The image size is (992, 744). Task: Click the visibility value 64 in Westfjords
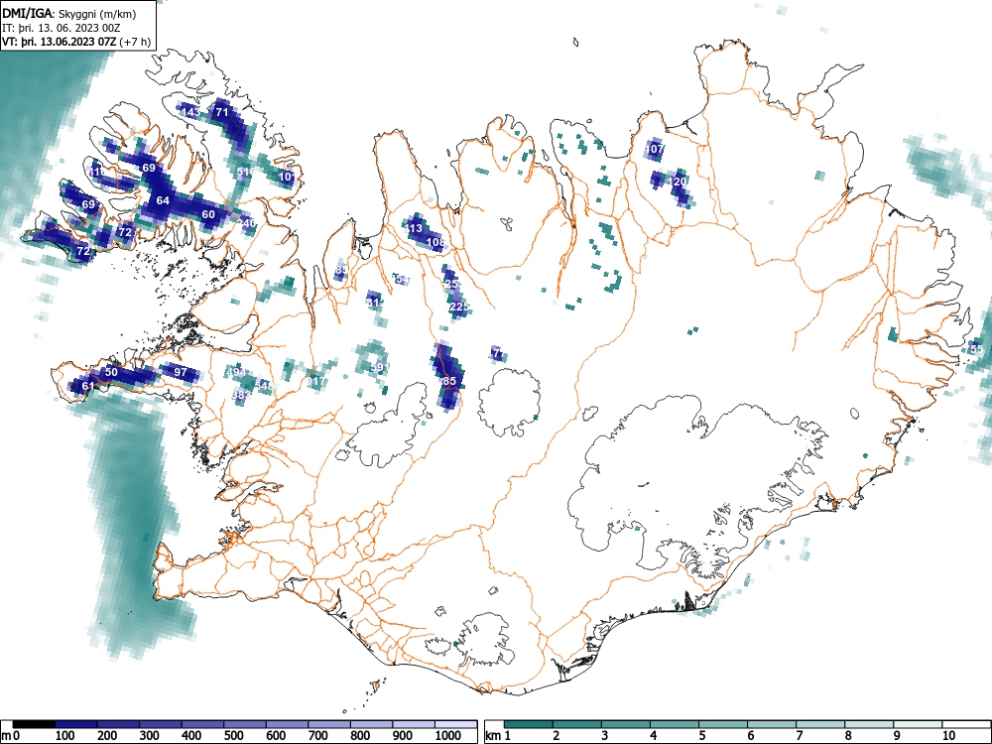[x=163, y=200]
